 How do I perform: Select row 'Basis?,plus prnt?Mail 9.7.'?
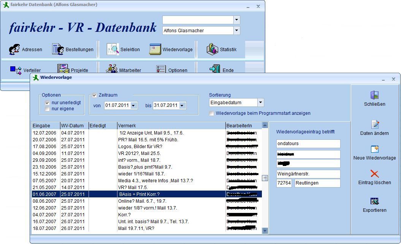[x=147, y=167]
